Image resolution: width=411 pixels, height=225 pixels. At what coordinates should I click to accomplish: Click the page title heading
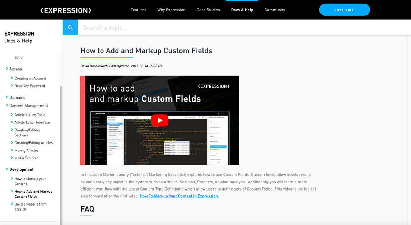[x=146, y=51]
